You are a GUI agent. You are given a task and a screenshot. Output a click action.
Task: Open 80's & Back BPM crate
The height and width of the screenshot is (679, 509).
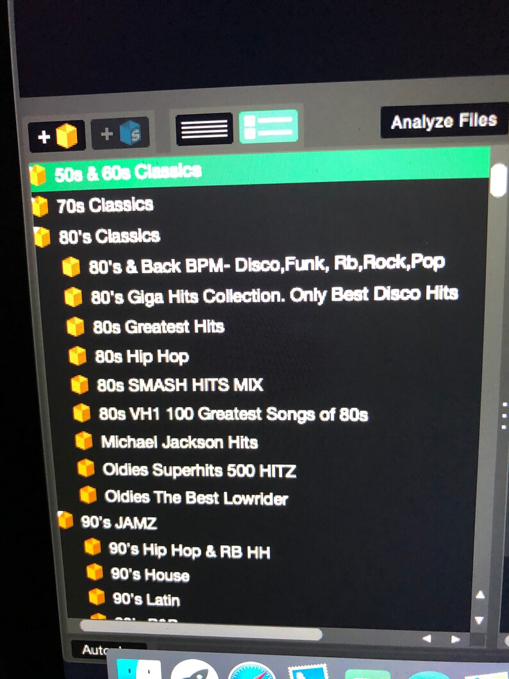coord(267,264)
